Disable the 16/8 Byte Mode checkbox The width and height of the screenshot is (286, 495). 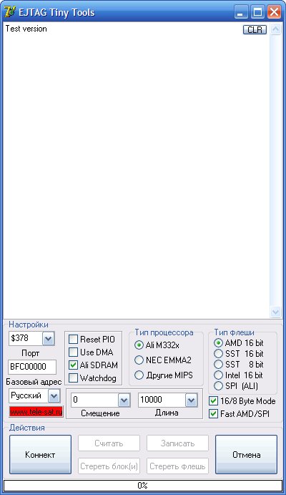pos(213,401)
